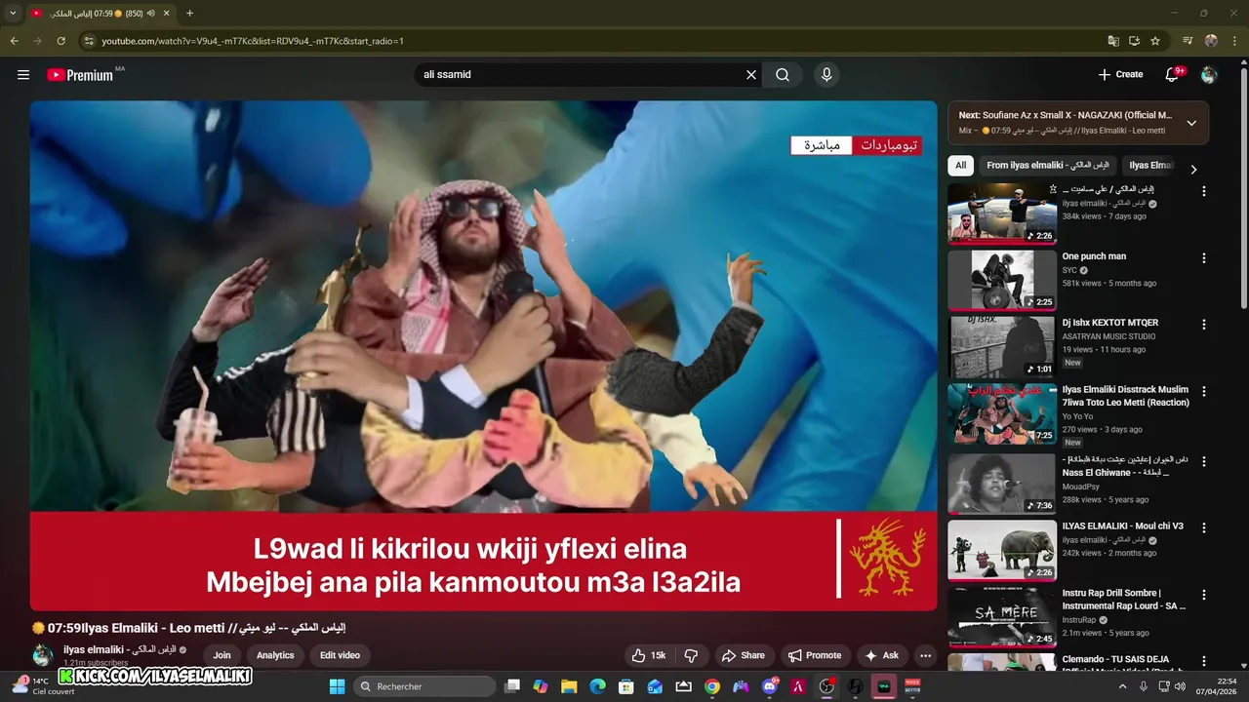Clear the search text with X icon
The height and width of the screenshot is (702, 1249).
click(751, 74)
